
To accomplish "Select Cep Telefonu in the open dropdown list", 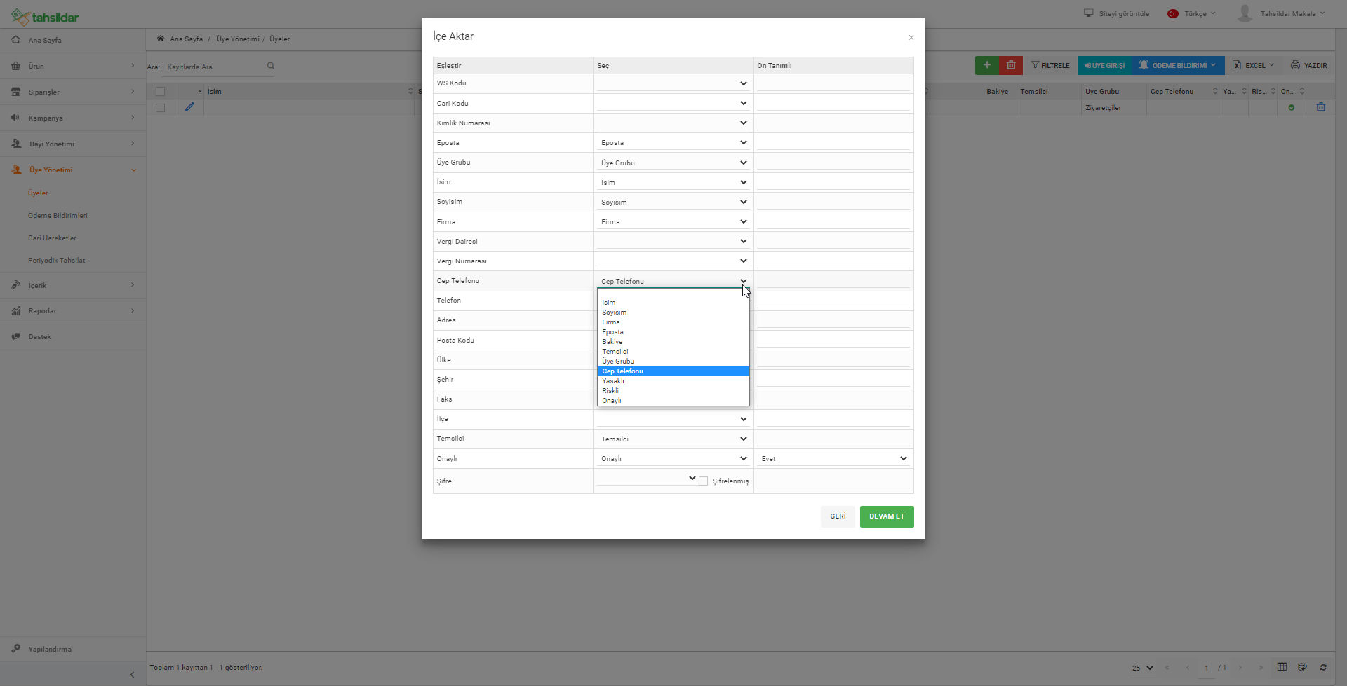I will click(x=673, y=371).
